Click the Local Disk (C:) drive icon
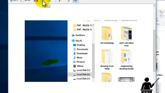This screenshot has width=165, height=93. [x=75, y=70]
